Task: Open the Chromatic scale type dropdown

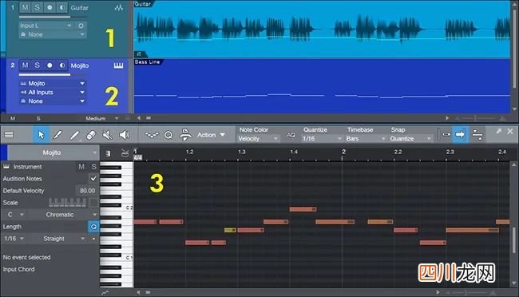Action: click(64, 215)
